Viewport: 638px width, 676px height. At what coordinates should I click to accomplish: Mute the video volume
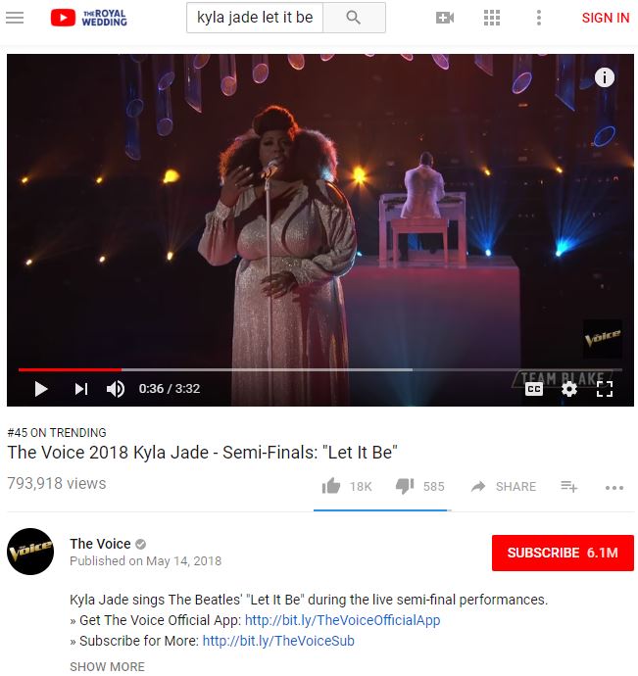click(116, 389)
